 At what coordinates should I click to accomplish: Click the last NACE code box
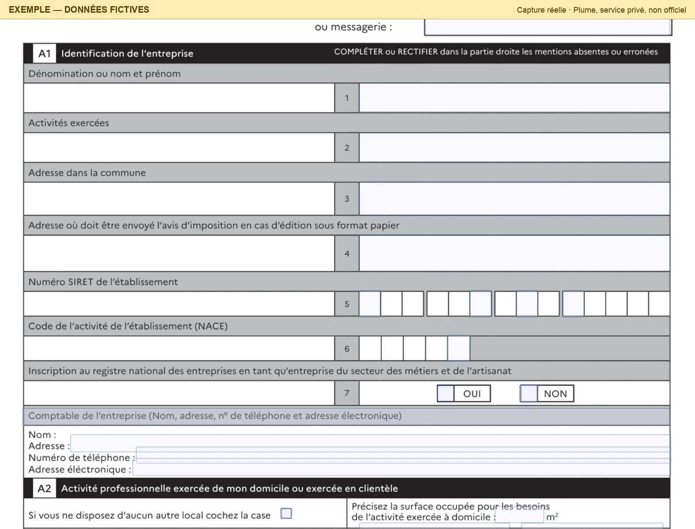(459, 348)
